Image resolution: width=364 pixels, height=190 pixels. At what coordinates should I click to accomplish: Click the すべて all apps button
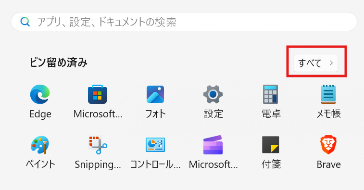316,63
